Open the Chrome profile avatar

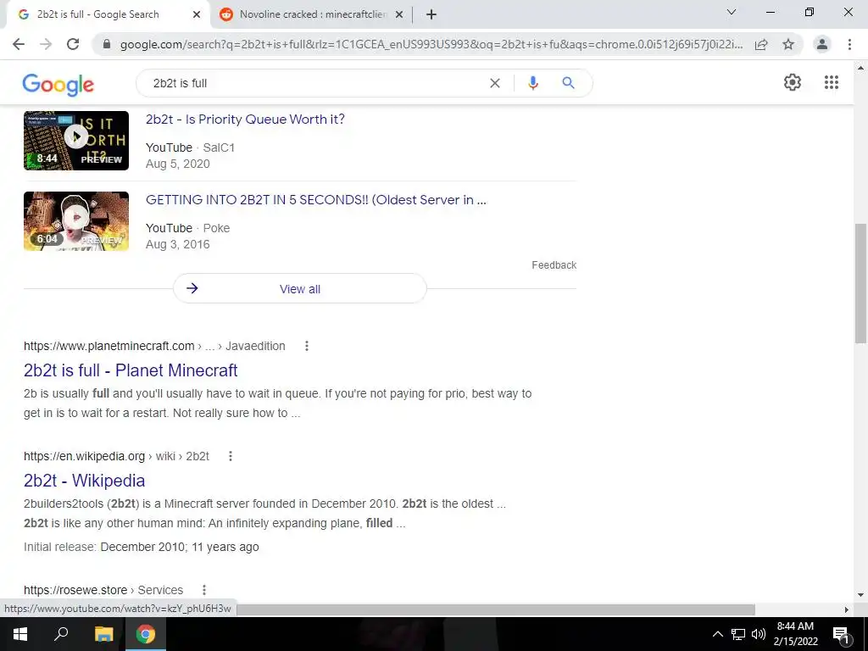coord(822,44)
